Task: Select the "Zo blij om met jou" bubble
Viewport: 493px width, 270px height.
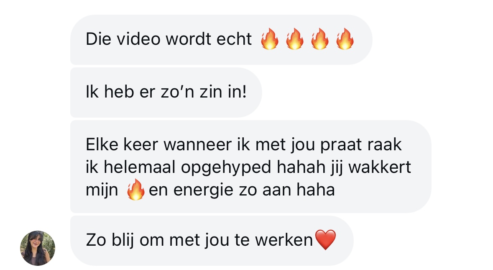Action: tap(212, 241)
